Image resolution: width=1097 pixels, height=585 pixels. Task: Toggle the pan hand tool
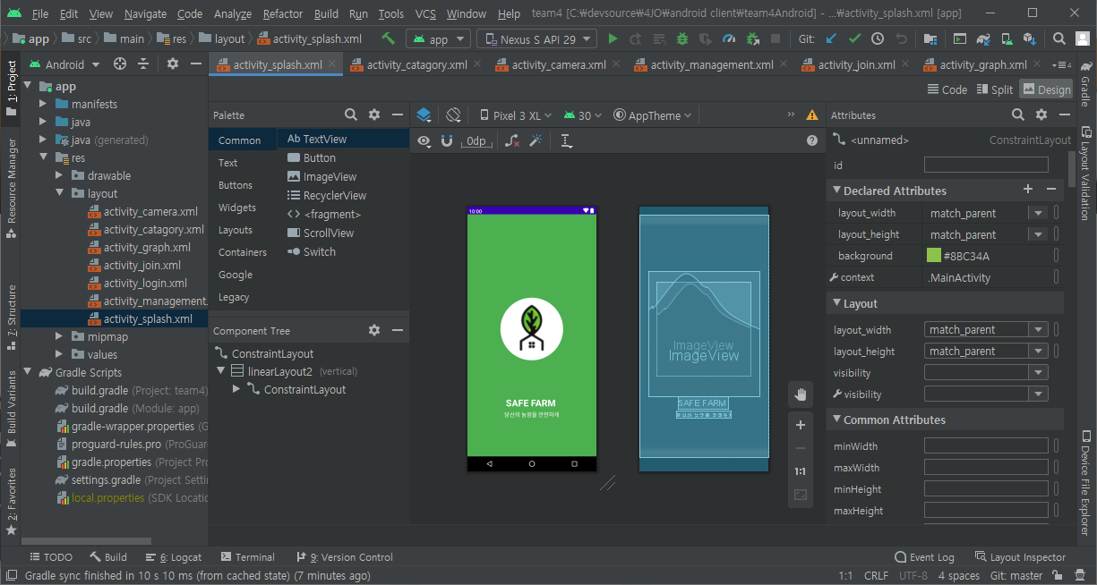pos(801,394)
